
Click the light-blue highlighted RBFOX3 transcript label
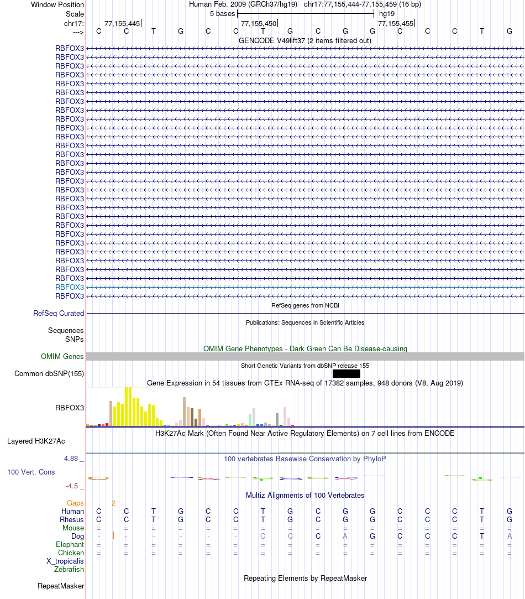coord(70,287)
